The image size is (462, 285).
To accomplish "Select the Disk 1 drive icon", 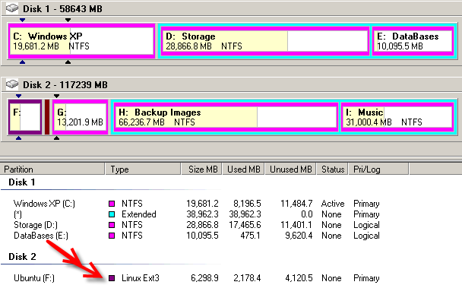I will (12, 8).
